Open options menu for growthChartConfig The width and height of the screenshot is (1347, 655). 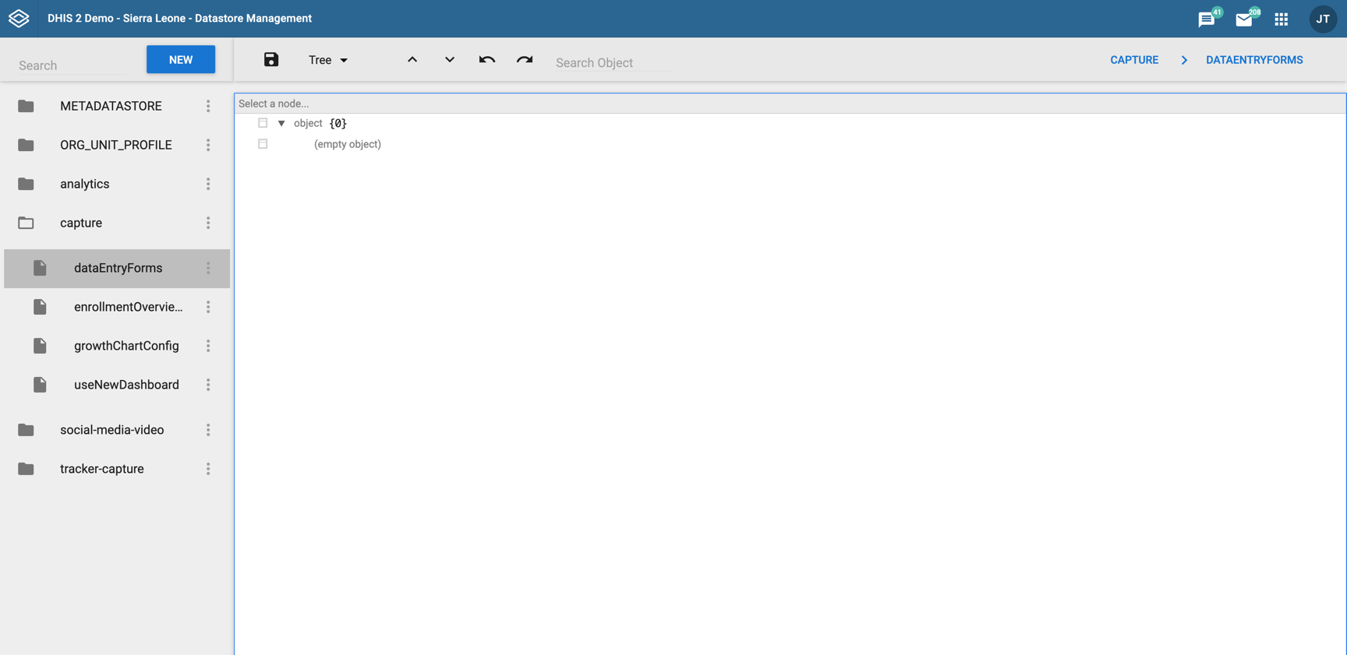(x=208, y=346)
